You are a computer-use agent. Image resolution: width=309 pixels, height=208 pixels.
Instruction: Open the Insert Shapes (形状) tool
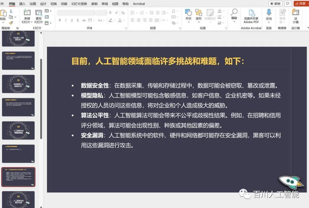tap(188, 15)
